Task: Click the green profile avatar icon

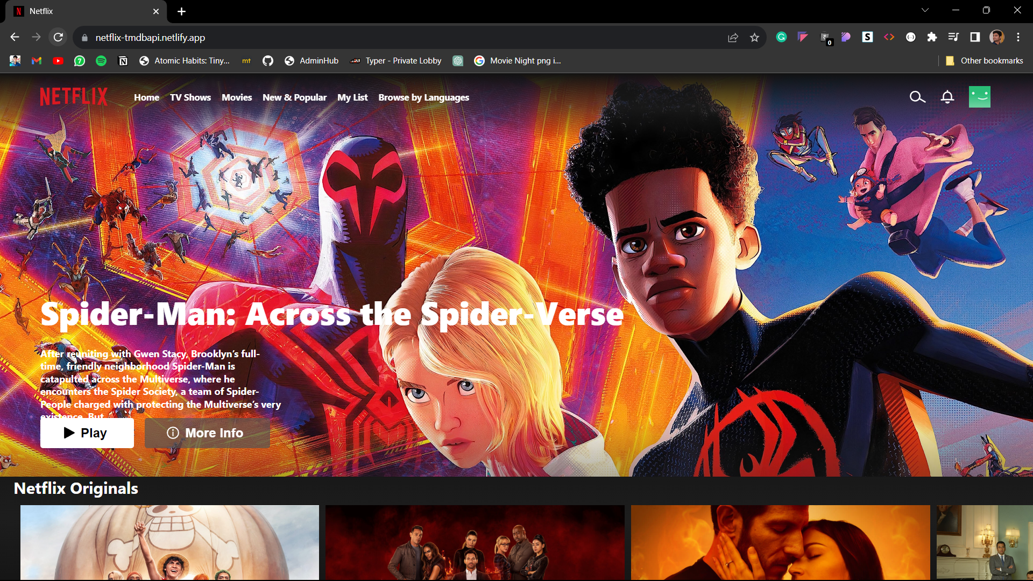Action: point(979,97)
